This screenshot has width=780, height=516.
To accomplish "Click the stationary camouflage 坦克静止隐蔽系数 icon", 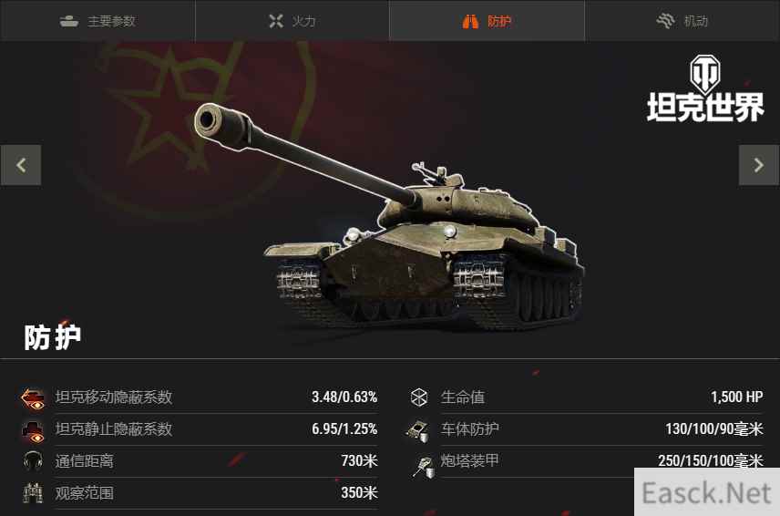I will [x=34, y=431].
